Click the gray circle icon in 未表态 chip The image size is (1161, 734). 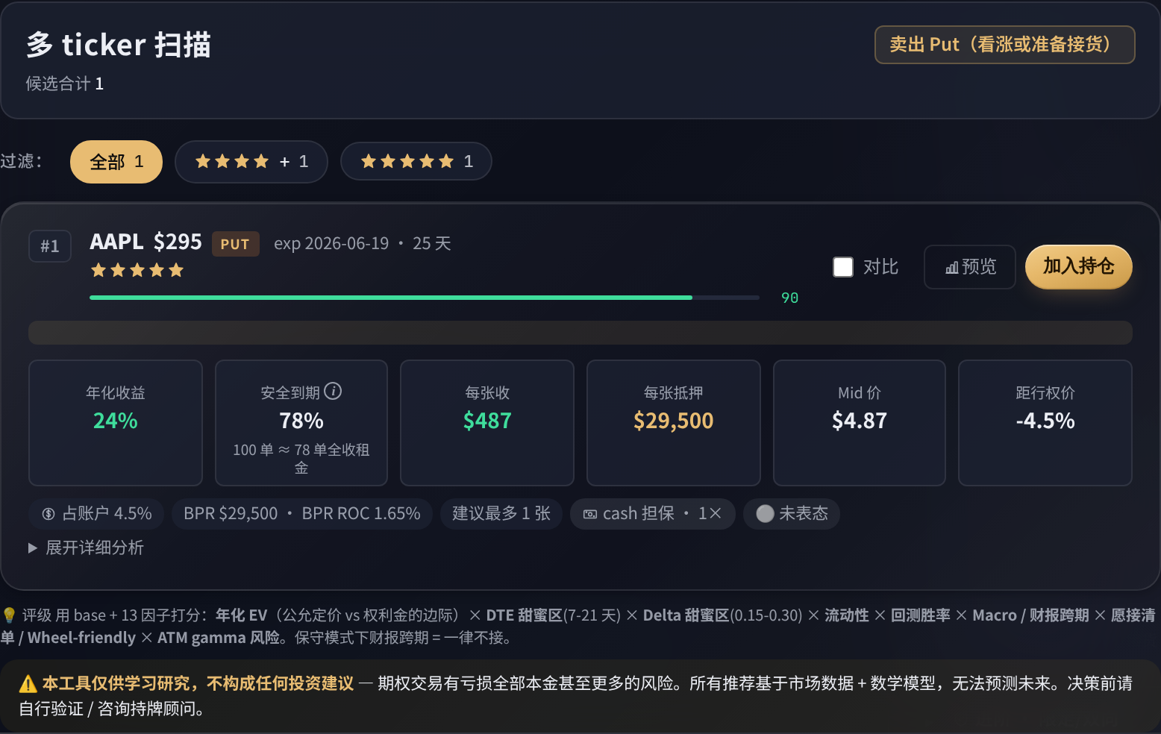coord(765,514)
